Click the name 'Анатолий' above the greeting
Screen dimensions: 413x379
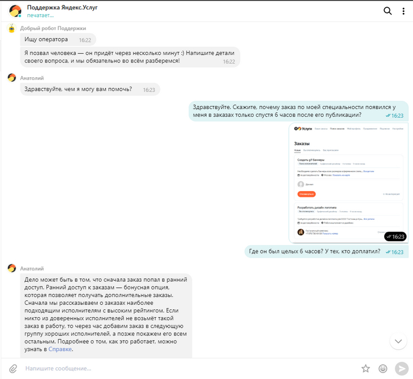(x=32, y=78)
